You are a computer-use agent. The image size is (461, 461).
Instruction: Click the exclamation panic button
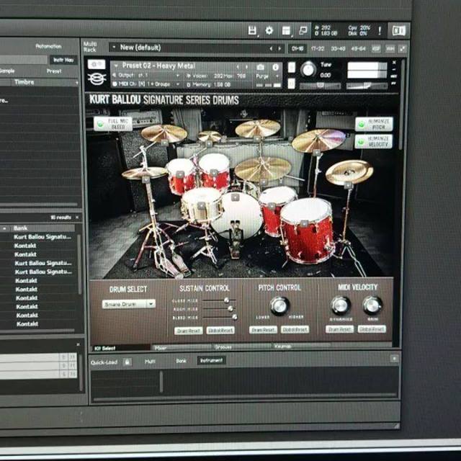click(380, 30)
